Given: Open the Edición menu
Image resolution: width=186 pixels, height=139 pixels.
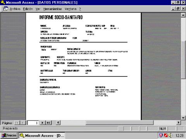Looking at the screenshot, I should (x=28, y=9).
